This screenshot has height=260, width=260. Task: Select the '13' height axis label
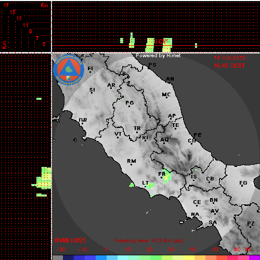pyautogui.click(x=19, y=18)
